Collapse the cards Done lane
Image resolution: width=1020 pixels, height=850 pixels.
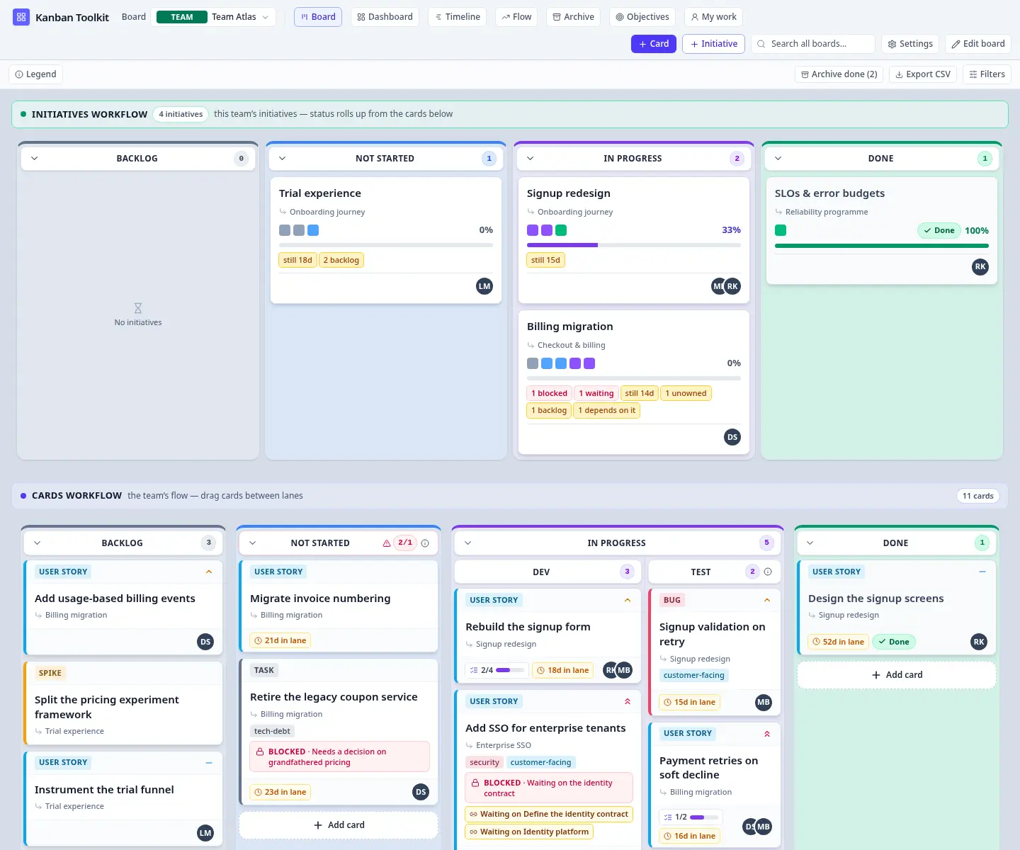pos(810,543)
